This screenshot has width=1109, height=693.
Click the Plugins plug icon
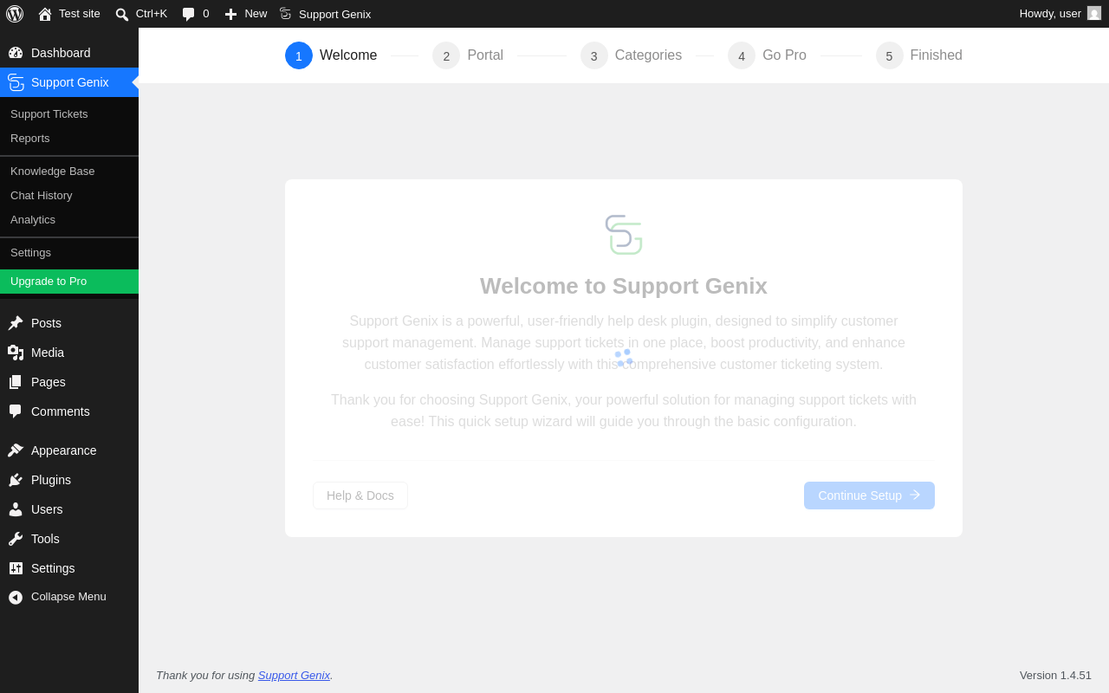pyautogui.click(x=16, y=480)
